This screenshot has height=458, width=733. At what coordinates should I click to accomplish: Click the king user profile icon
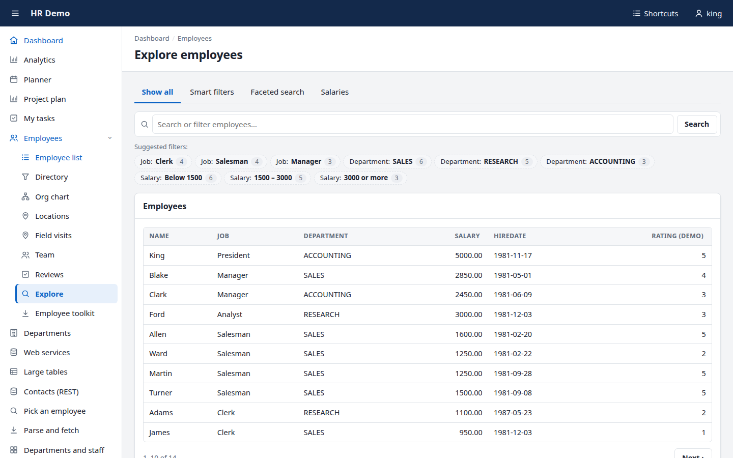coord(699,13)
